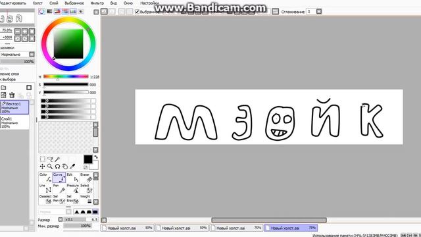This screenshot has width=421, height=237.
Task: Select the Слой1 layer
Action: [14, 122]
